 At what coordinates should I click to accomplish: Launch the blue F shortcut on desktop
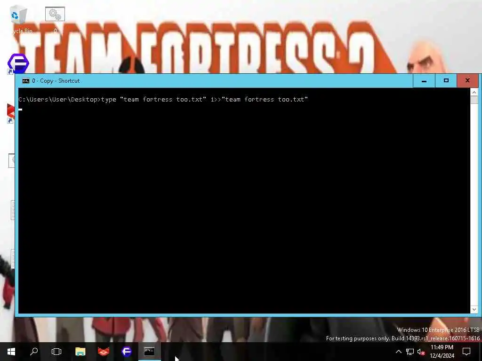pyautogui.click(x=18, y=64)
